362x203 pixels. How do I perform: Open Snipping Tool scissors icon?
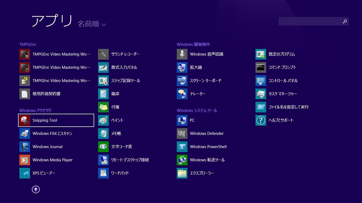25,120
